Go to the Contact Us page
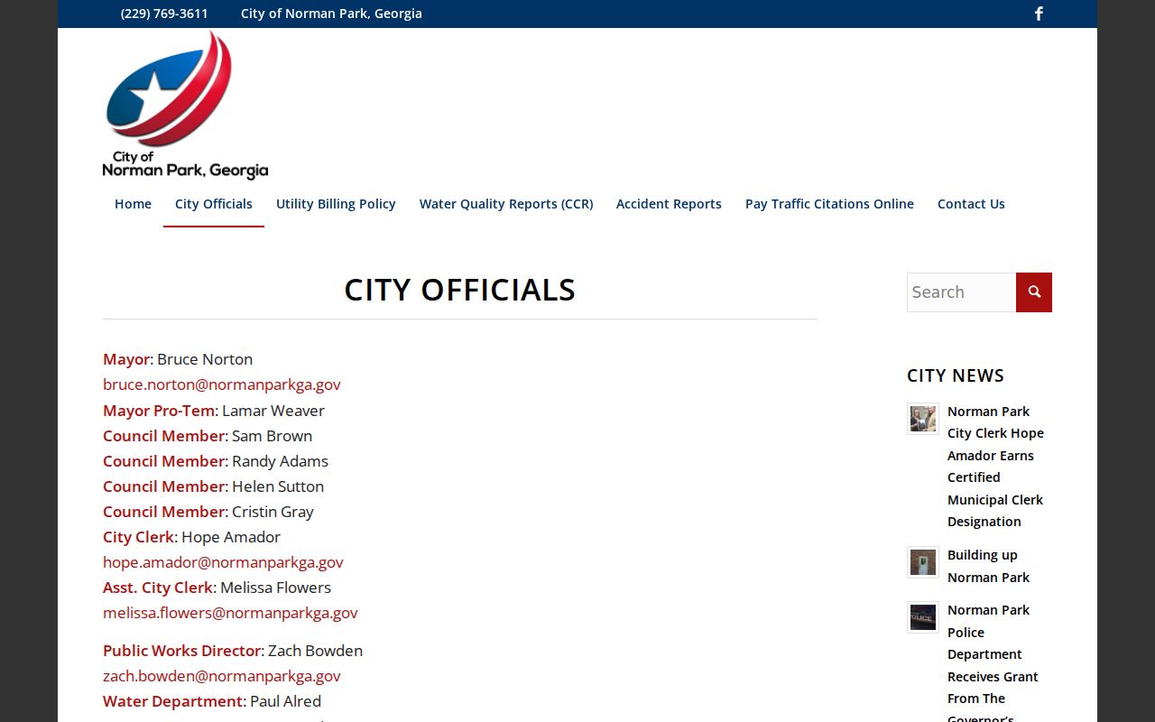Image resolution: width=1155 pixels, height=722 pixels. (x=971, y=204)
